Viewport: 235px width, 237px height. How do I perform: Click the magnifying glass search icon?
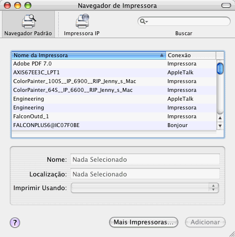point(142,22)
